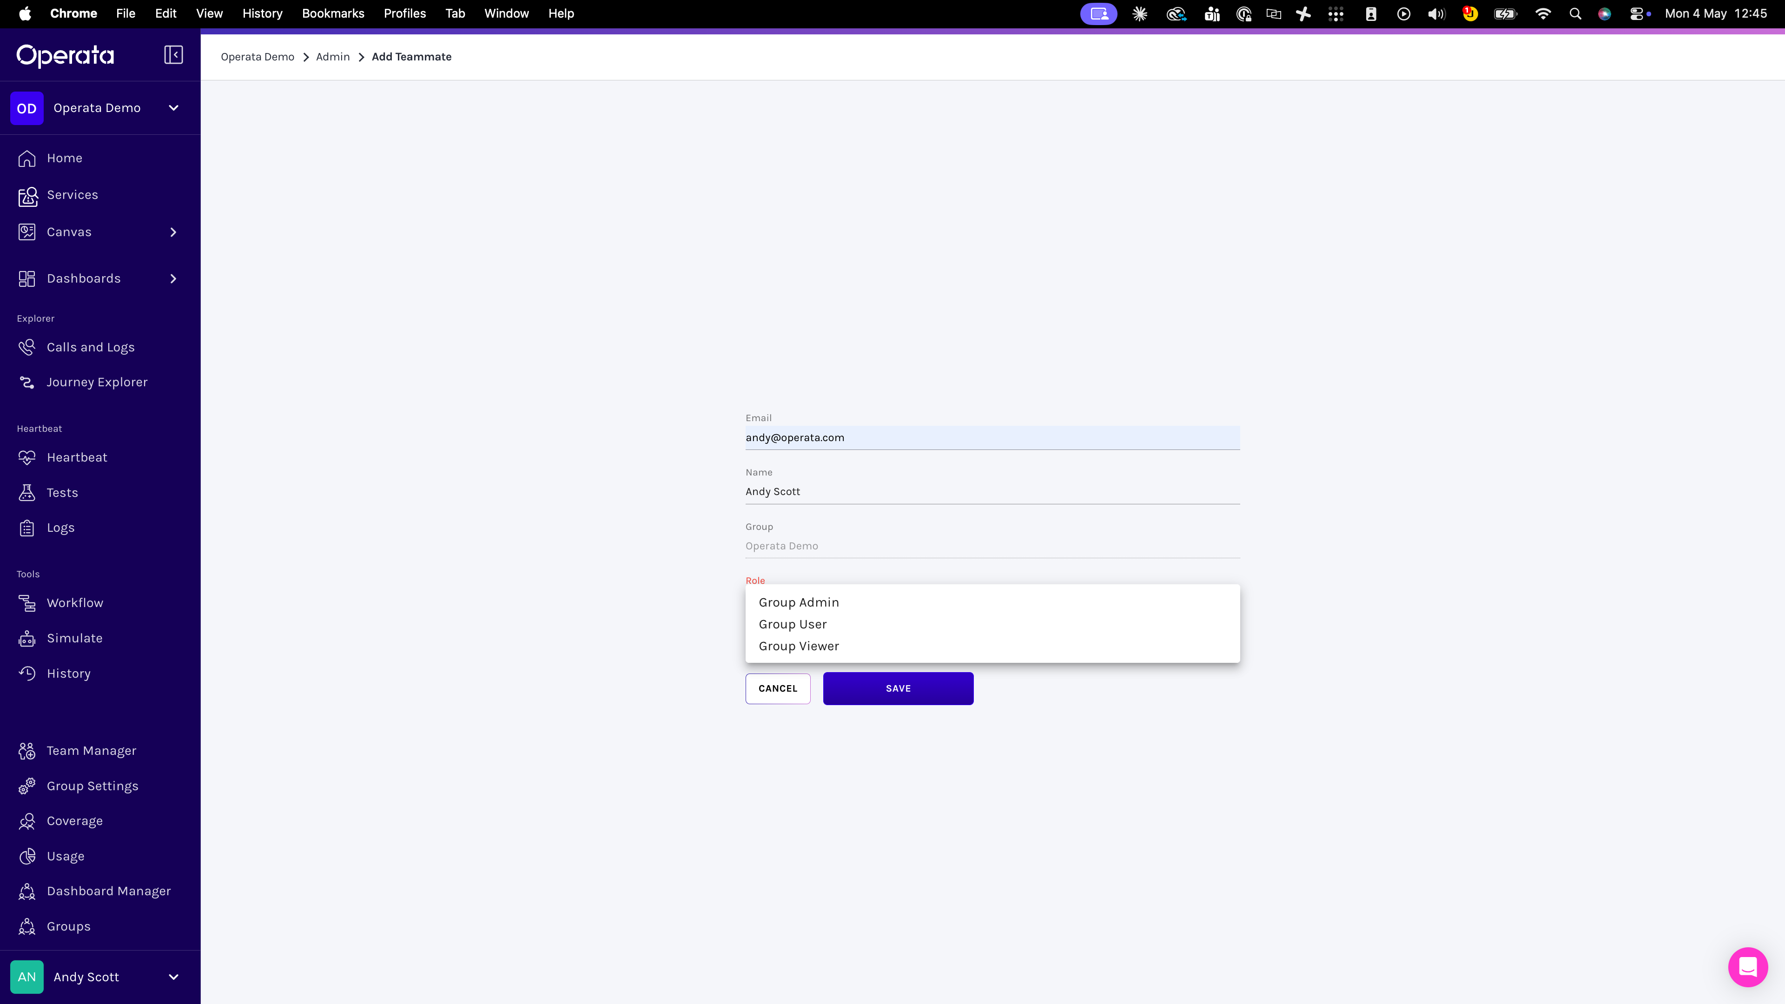
Task: Open the Chrome Window menu
Action: [507, 14]
